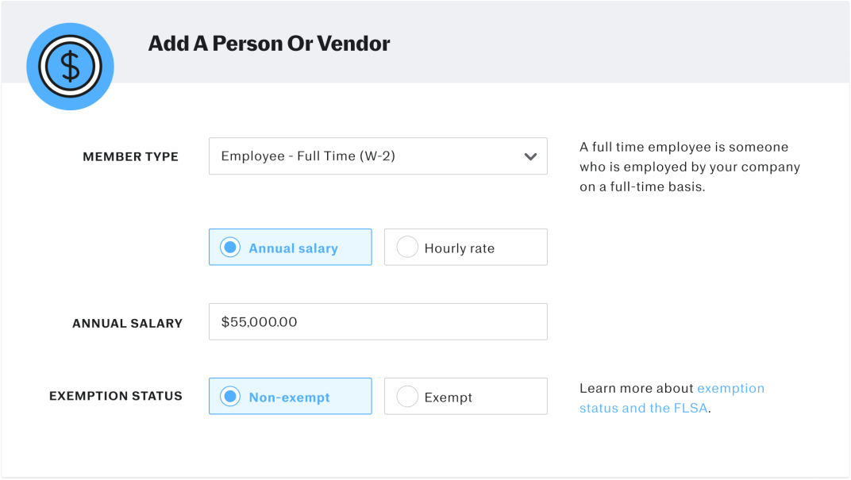Click the Member Type chevron arrow

point(530,156)
